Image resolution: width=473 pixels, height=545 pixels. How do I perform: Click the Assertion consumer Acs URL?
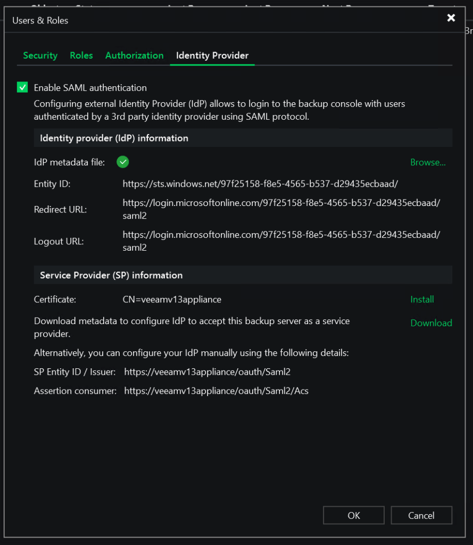tap(216, 391)
